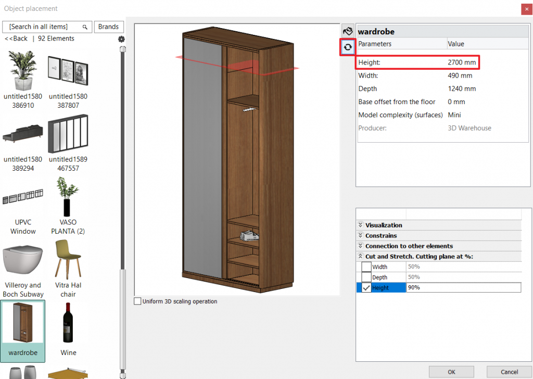
Task: Click the Height value 2700 mm field
Action: [461, 62]
